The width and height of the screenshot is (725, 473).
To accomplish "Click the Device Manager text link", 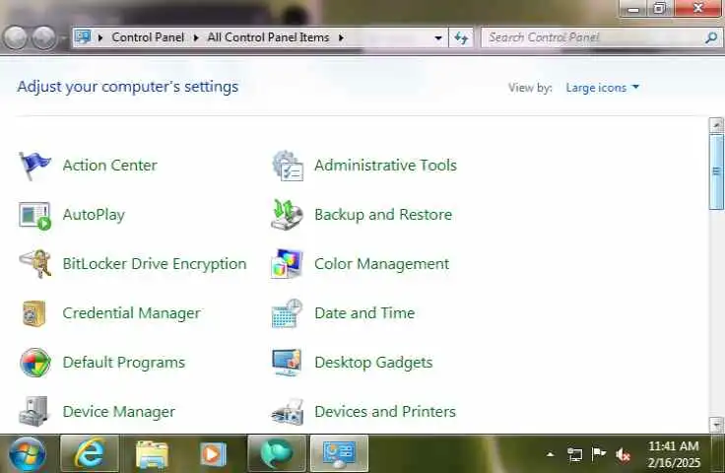I will coord(119,412).
